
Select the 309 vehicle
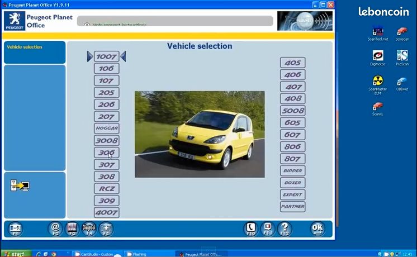click(107, 201)
